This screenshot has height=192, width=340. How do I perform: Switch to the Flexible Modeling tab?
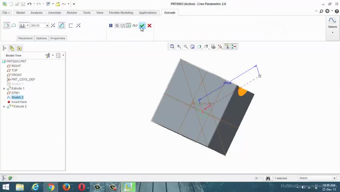[x=121, y=12]
